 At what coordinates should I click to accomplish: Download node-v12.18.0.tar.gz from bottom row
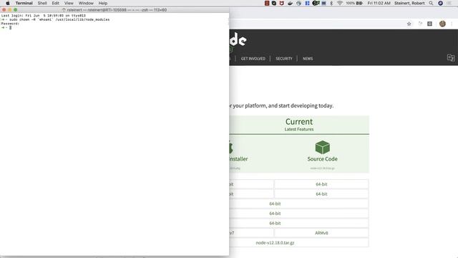tap(275, 243)
